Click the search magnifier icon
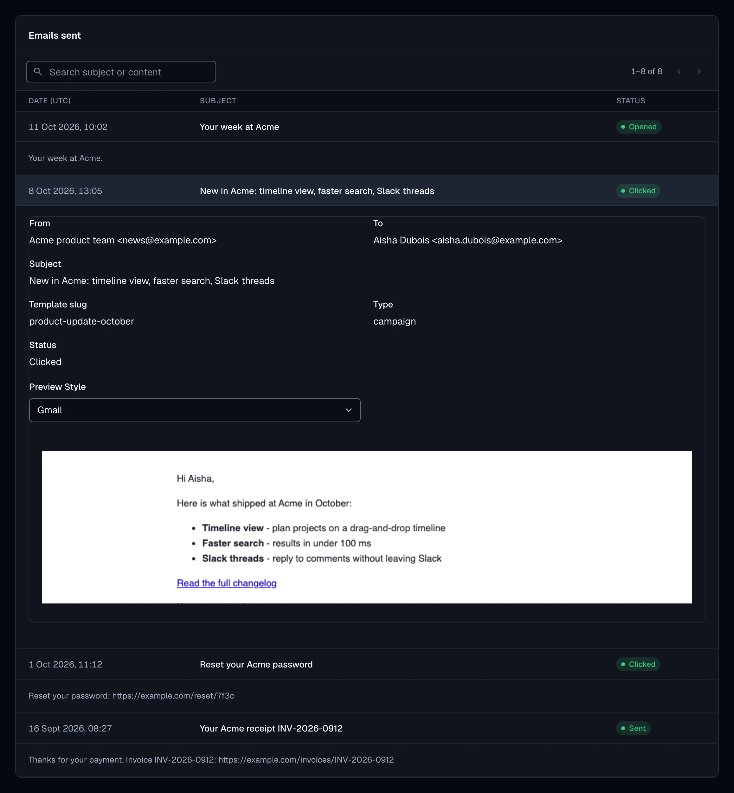734x793 pixels. (38, 72)
